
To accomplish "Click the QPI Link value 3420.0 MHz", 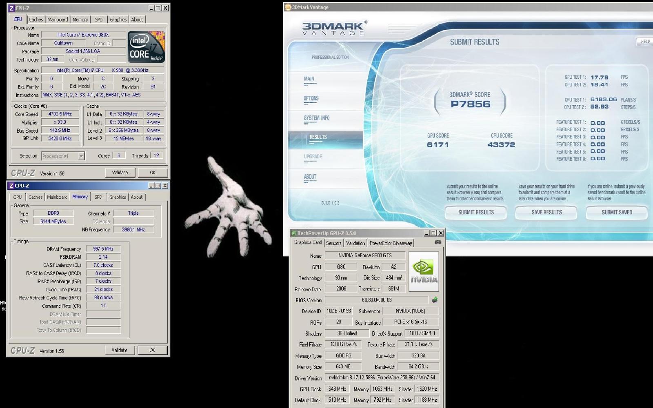I will point(60,139).
